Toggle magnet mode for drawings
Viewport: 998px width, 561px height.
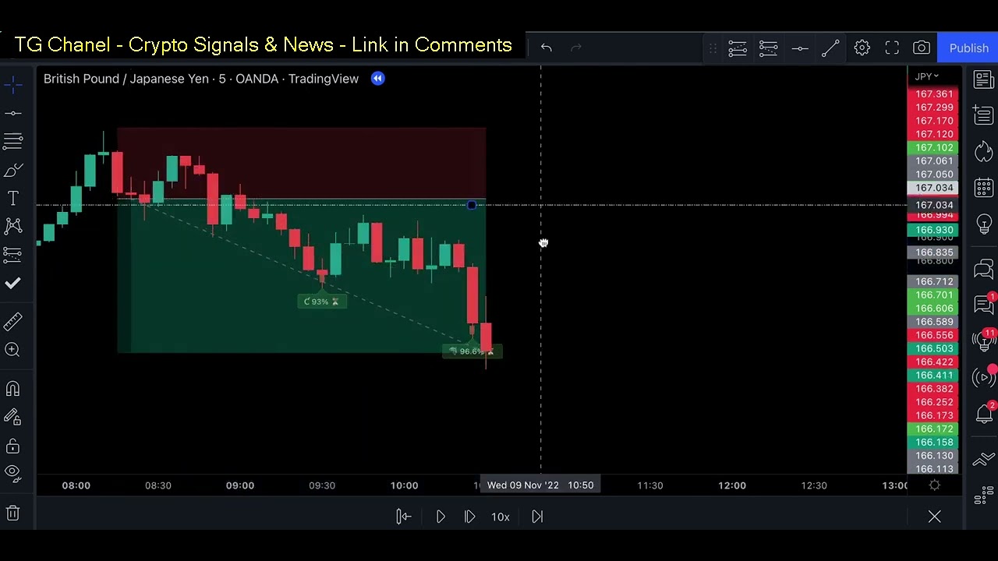pyautogui.click(x=12, y=388)
